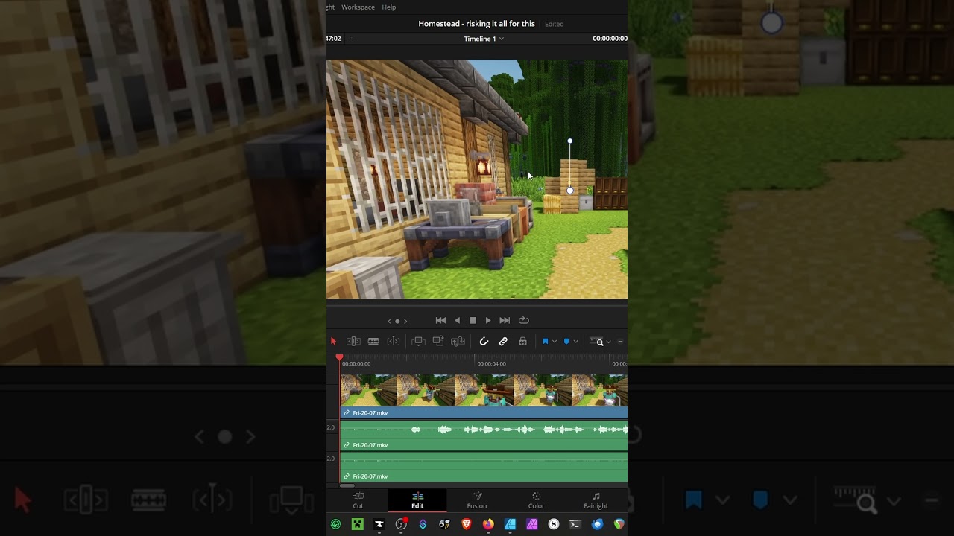Image resolution: width=954 pixels, height=536 pixels.
Task: Switch to the Cut page
Action: point(358,500)
